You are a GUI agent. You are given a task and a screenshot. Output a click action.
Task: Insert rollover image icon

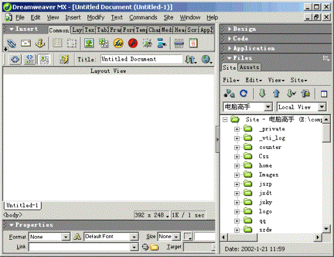tap(148, 43)
